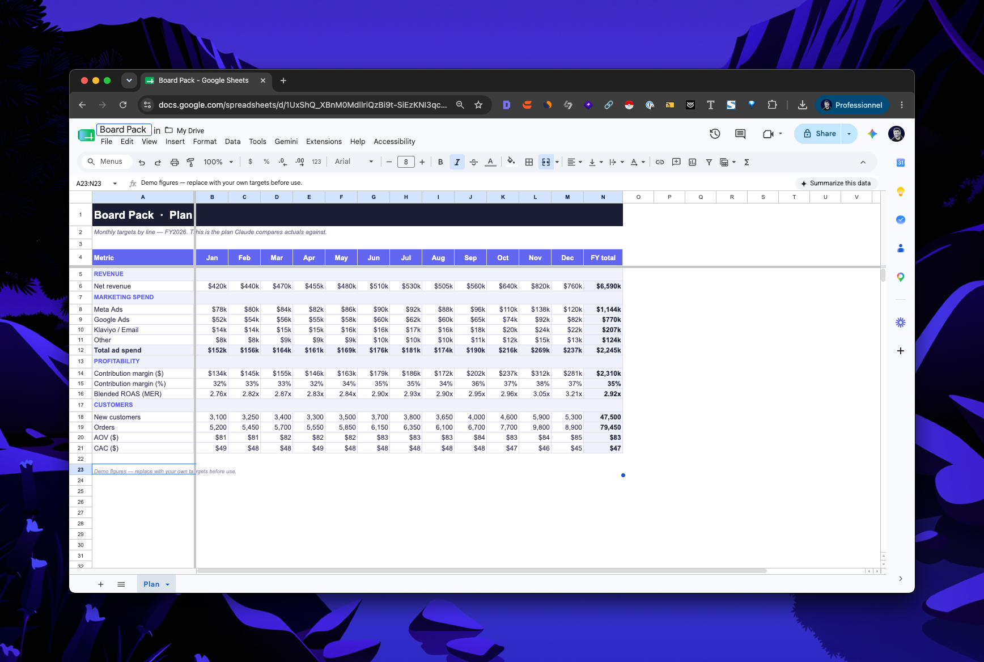Open a new Chrome tab
984x662 pixels.
click(x=283, y=80)
